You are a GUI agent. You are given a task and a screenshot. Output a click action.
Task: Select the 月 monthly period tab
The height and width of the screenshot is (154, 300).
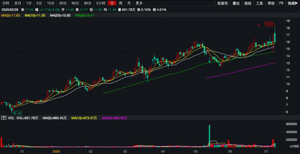coord(129,3)
